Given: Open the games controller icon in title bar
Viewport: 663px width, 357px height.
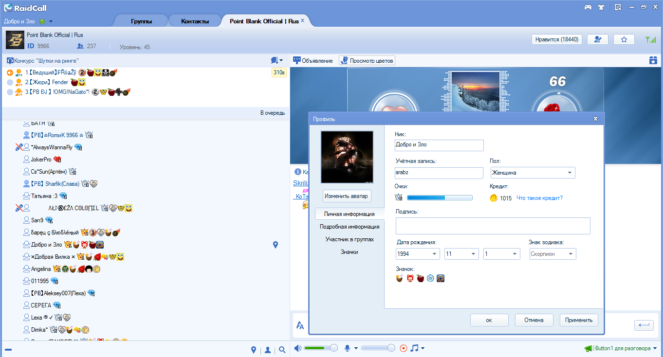Looking at the screenshot, I should click(x=588, y=7).
